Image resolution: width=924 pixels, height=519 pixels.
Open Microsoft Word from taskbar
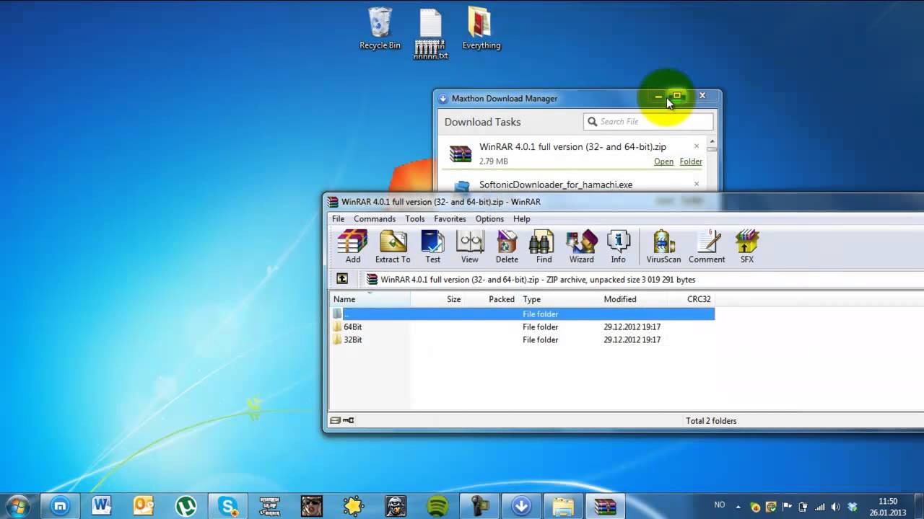(x=101, y=506)
